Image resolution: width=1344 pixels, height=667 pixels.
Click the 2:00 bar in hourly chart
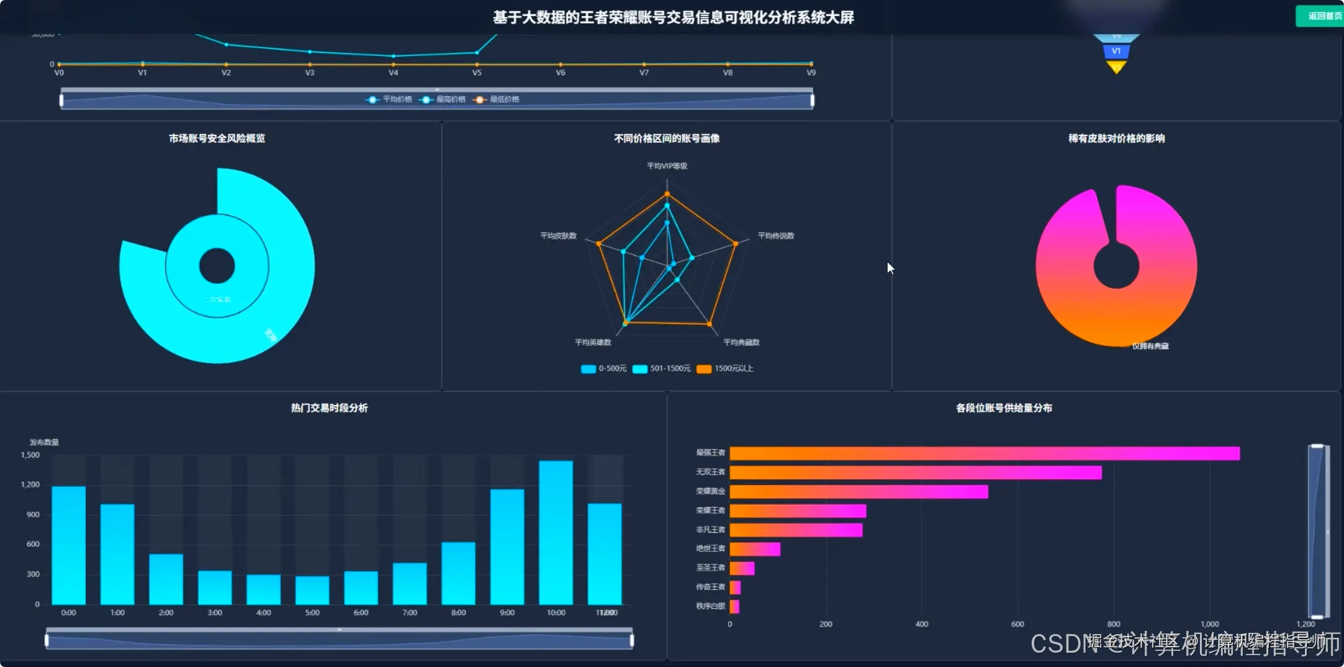[x=166, y=579]
